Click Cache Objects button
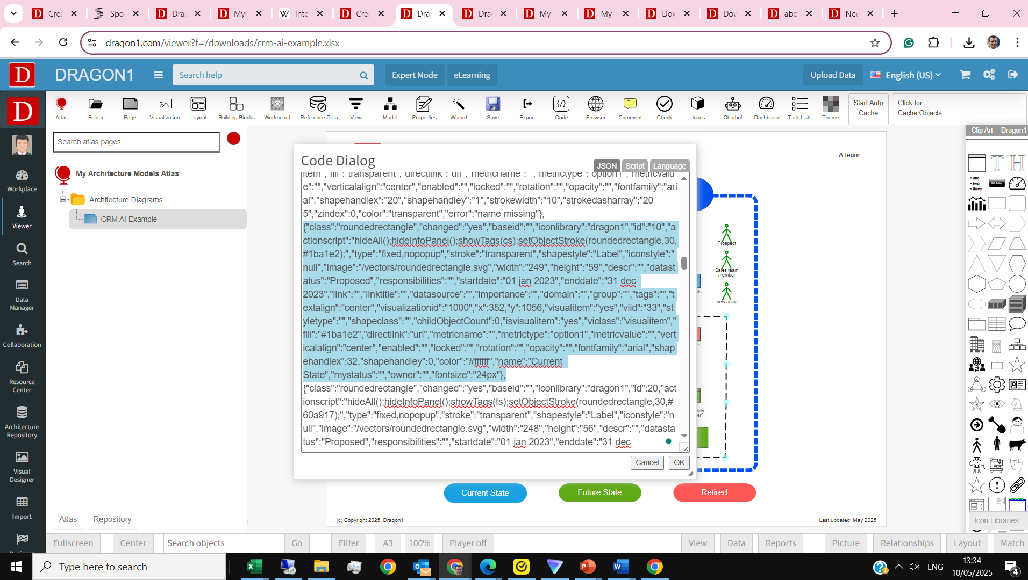1028x580 pixels. (x=960, y=108)
